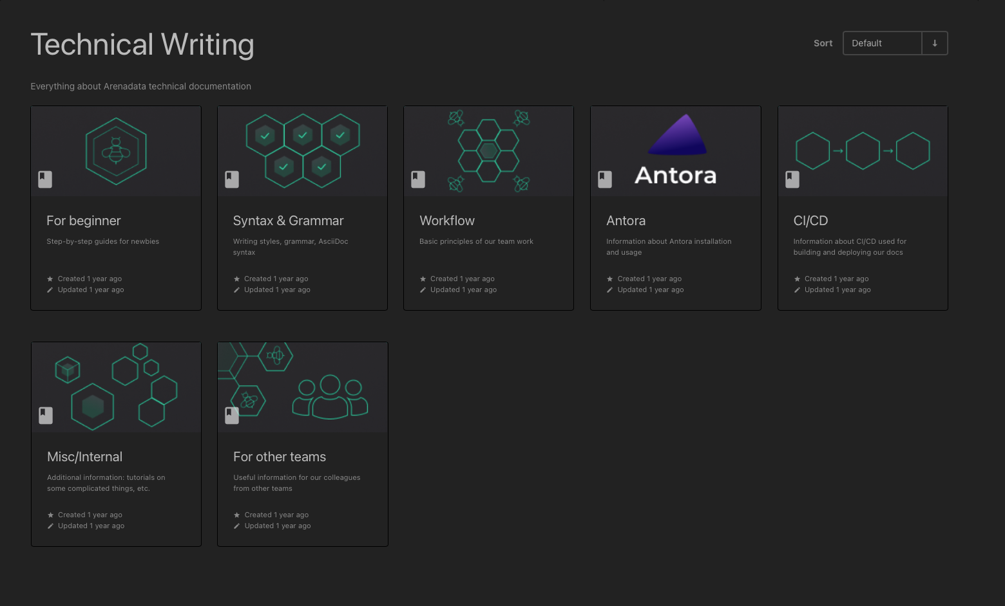Click the checkmark hexagons cover of Syntax & Grammar
The height and width of the screenshot is (606, 1005).
[x=303, y=151]
